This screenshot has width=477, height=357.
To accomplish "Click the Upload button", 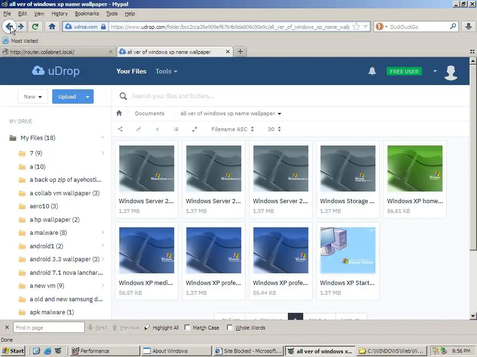I will coord(67,97).
